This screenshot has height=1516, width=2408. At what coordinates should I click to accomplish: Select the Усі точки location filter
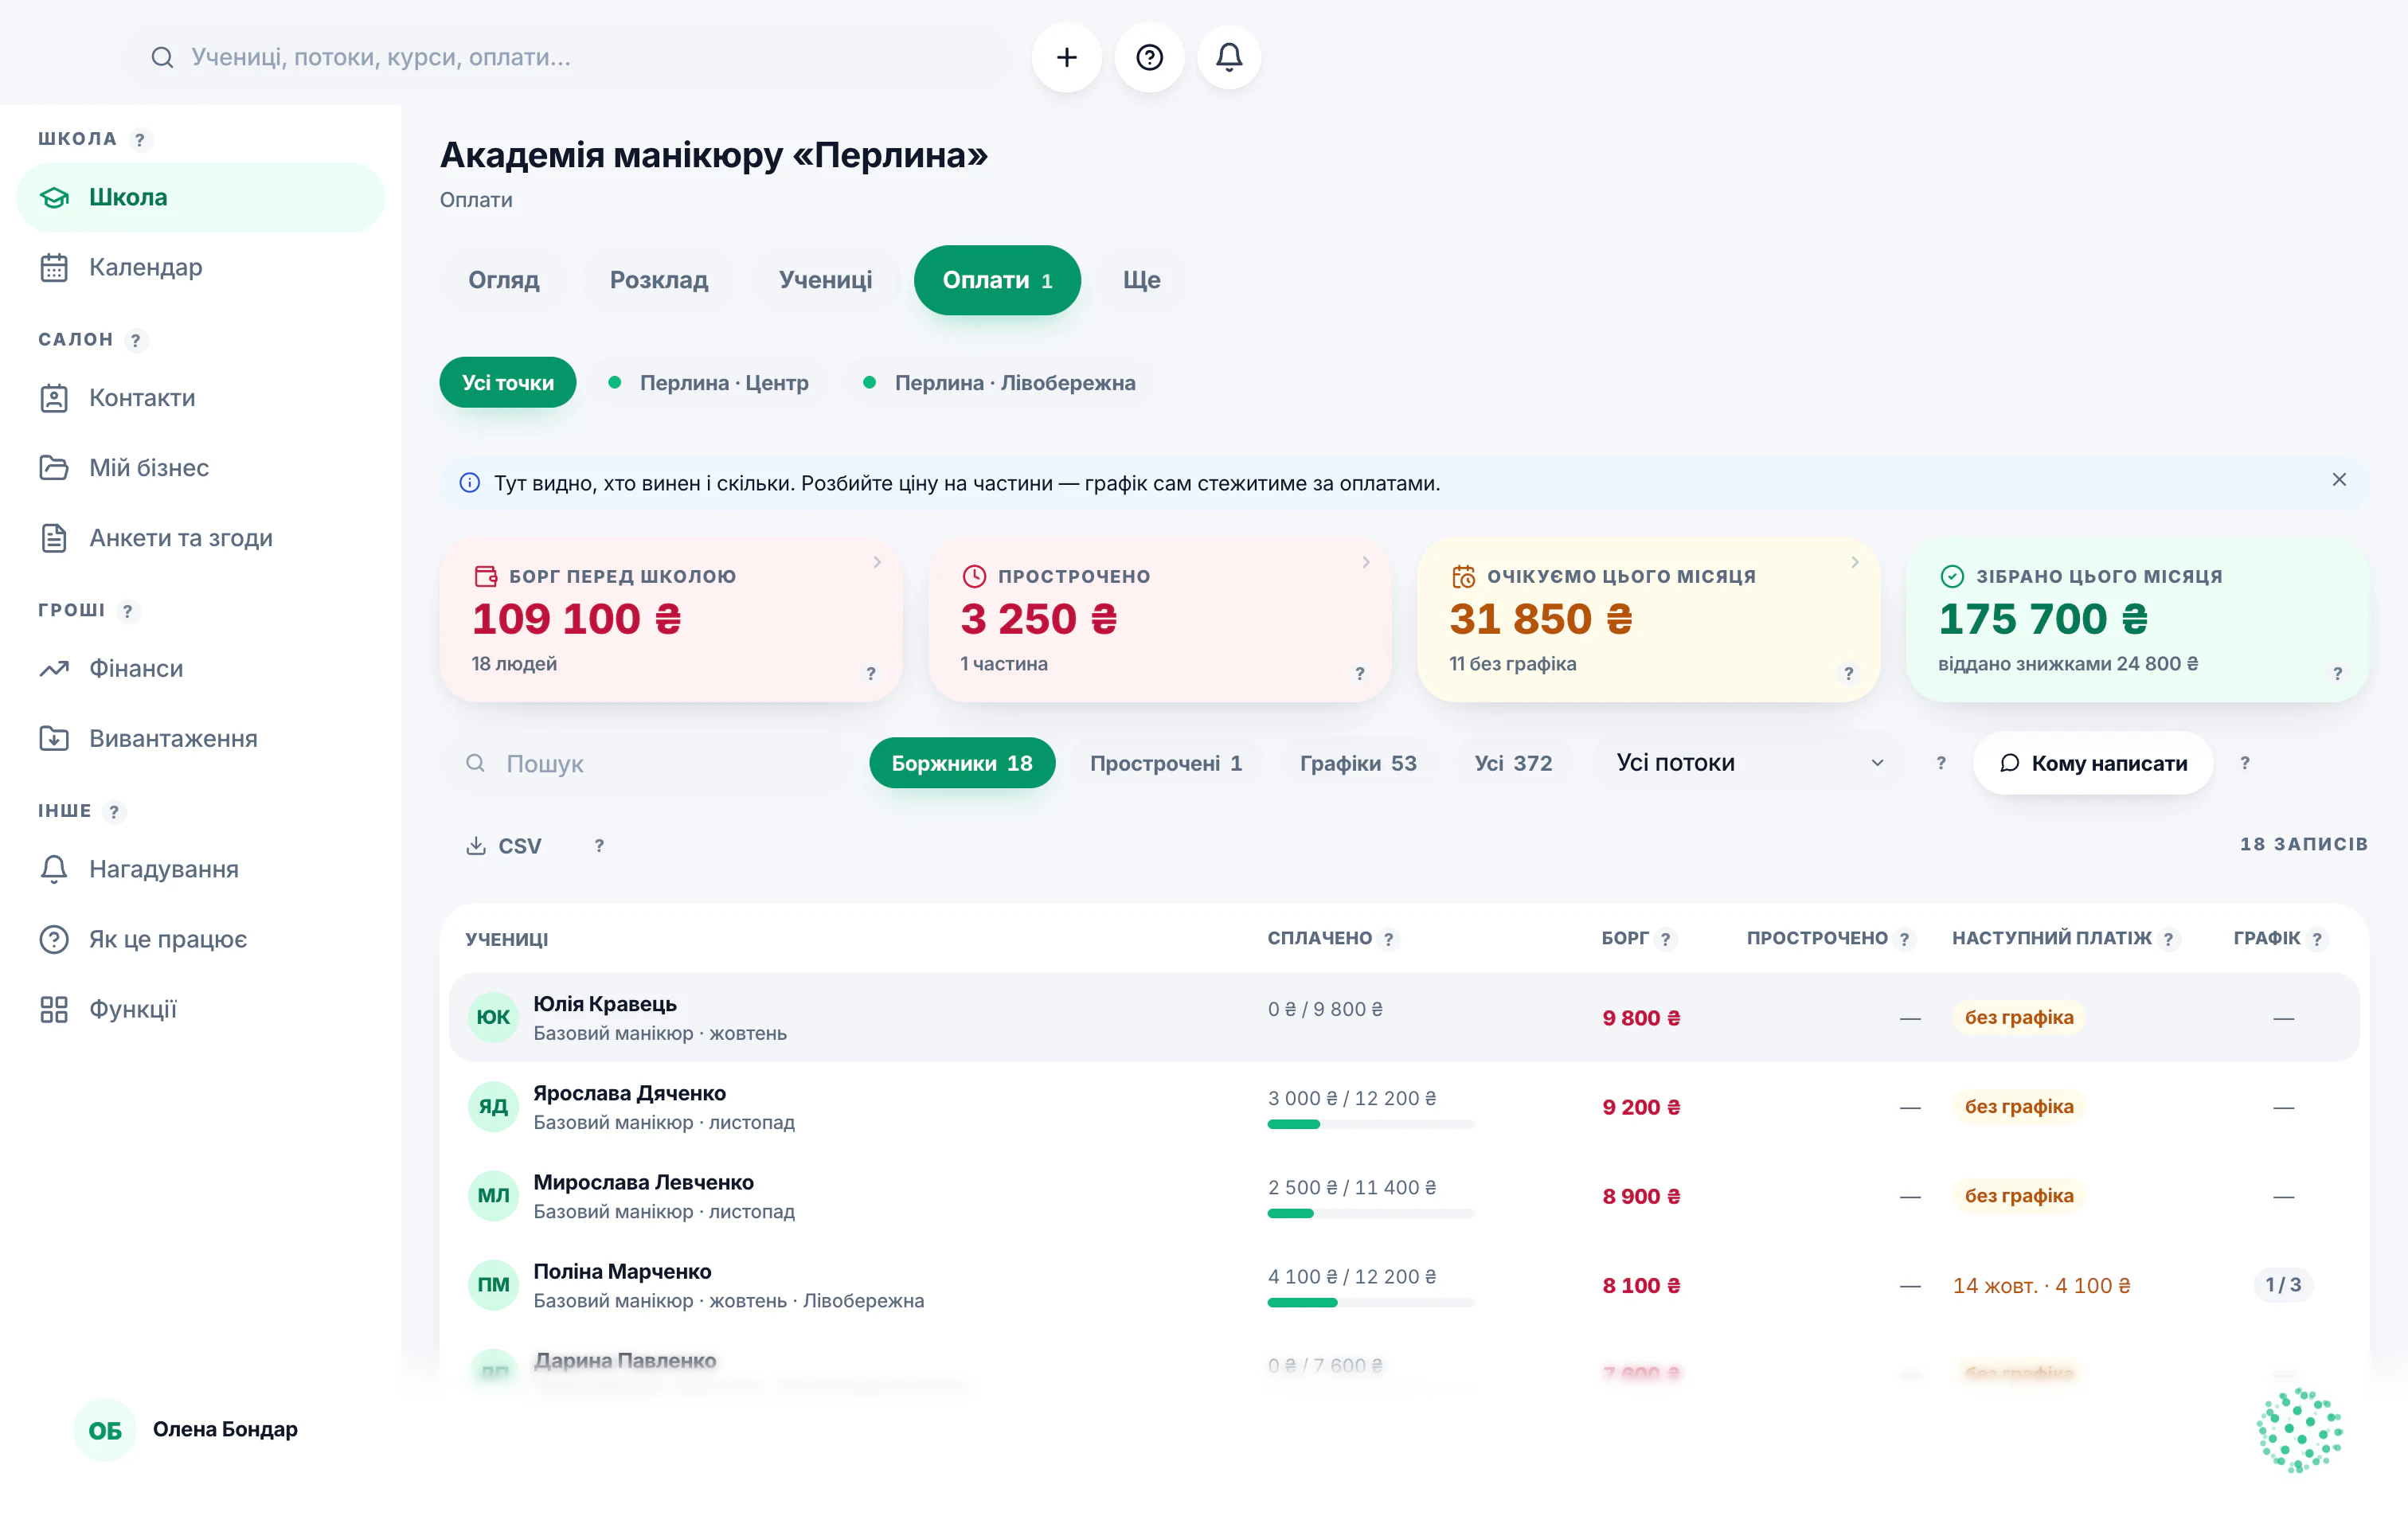coord(508,382)
